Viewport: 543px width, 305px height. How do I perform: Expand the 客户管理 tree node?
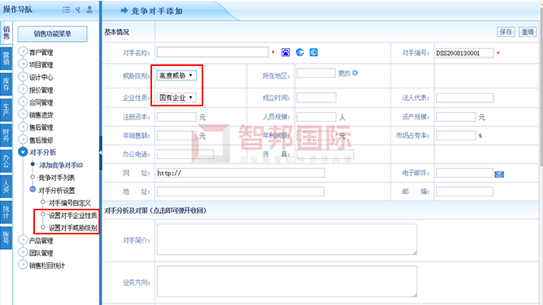[22, 51]
